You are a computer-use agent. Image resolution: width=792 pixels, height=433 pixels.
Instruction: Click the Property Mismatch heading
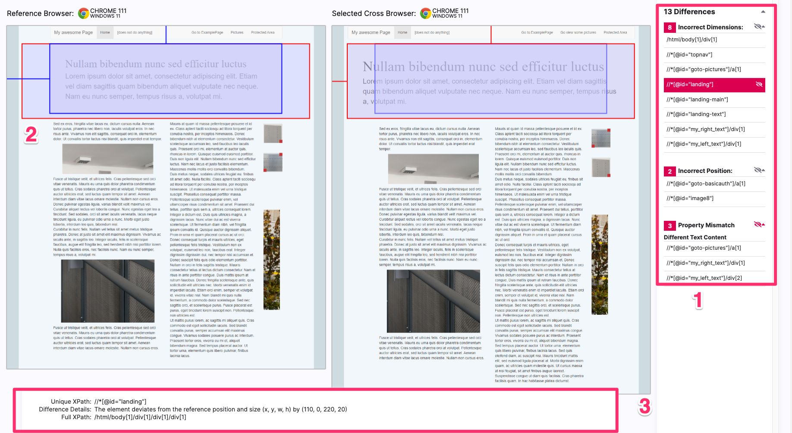(706, 225)
